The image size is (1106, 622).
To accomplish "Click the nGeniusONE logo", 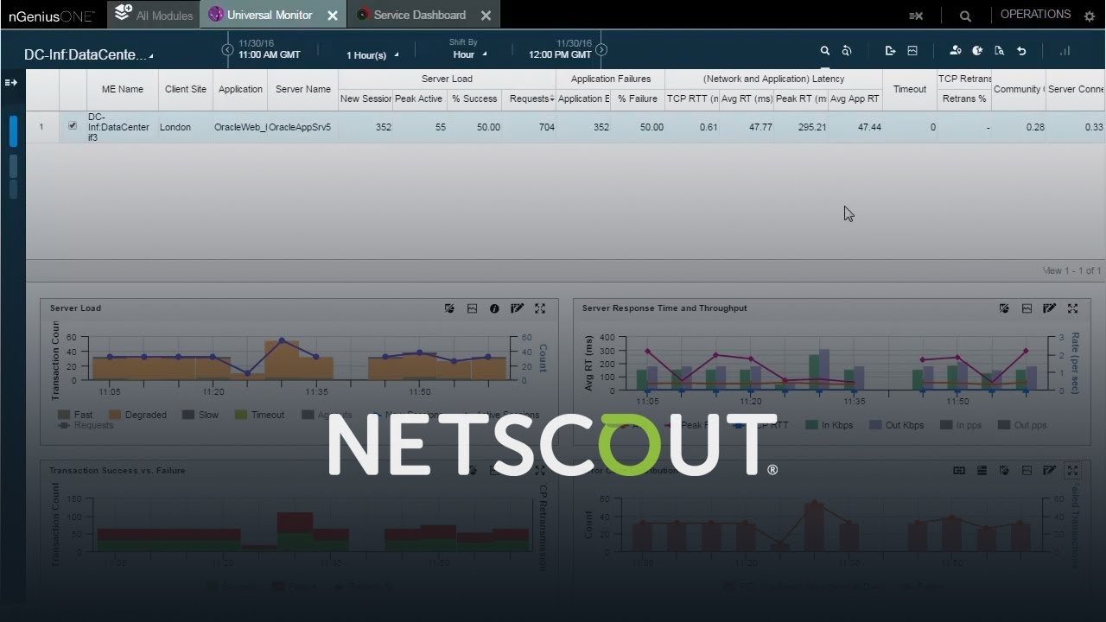I will tap(51, 16).
